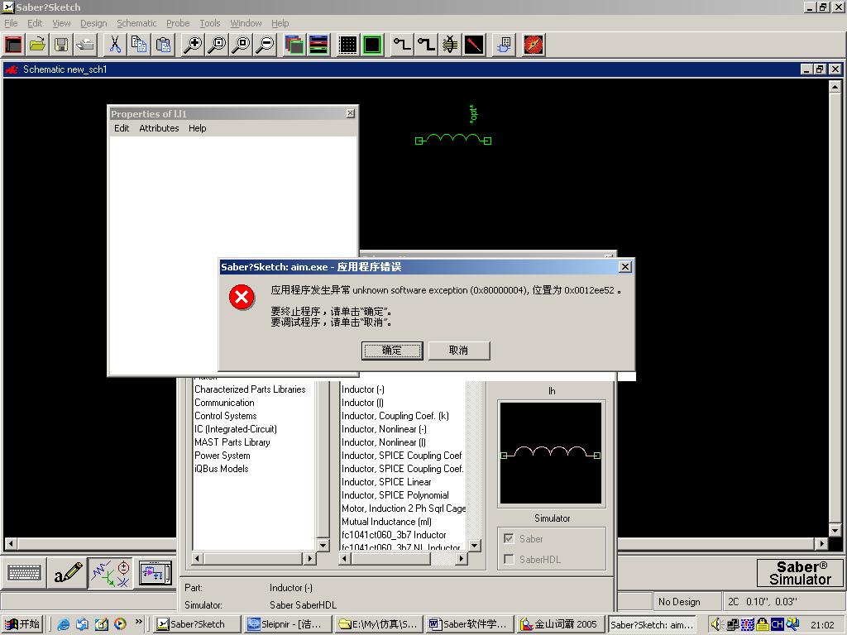This screenshot has width=847, height=635.
Task: Click Internet Explorer quick launch icon
Action: coord(63,624)
